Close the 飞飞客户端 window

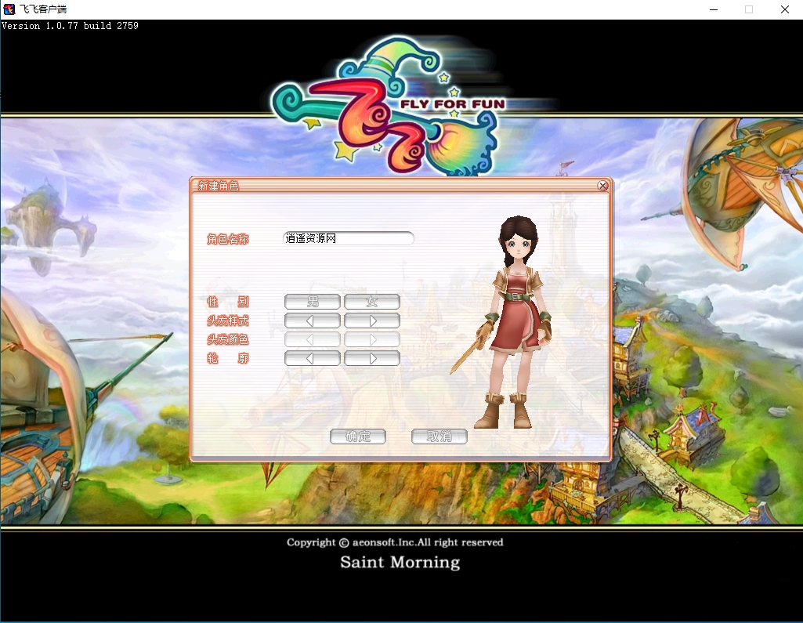tap(784, 9)
